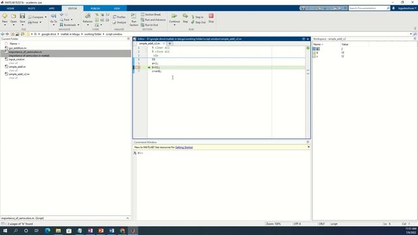This screenshot has width=418, height=235.
Task: Expand the Compare dropdown arrow
Action: pyautogui.click(x=46, y=17)
